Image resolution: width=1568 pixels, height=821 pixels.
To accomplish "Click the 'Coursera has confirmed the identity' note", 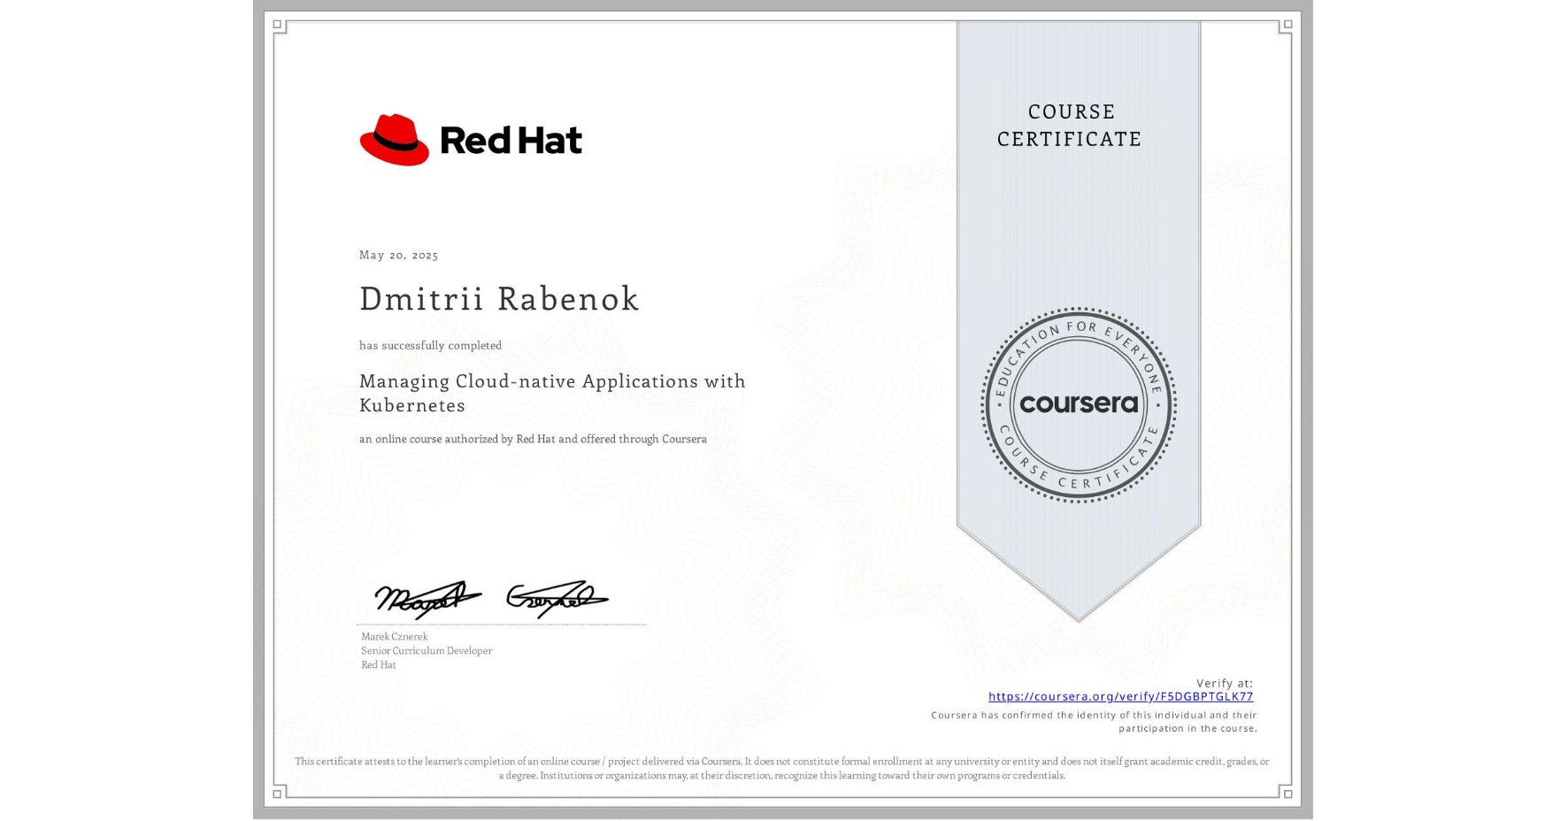I will pyautogui.click(x=1094, y=722).
